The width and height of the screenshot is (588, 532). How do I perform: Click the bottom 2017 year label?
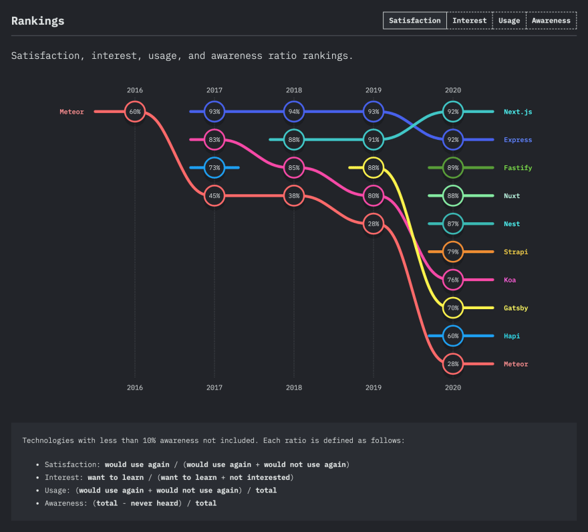pyautogui.click(x=214, y=387)
